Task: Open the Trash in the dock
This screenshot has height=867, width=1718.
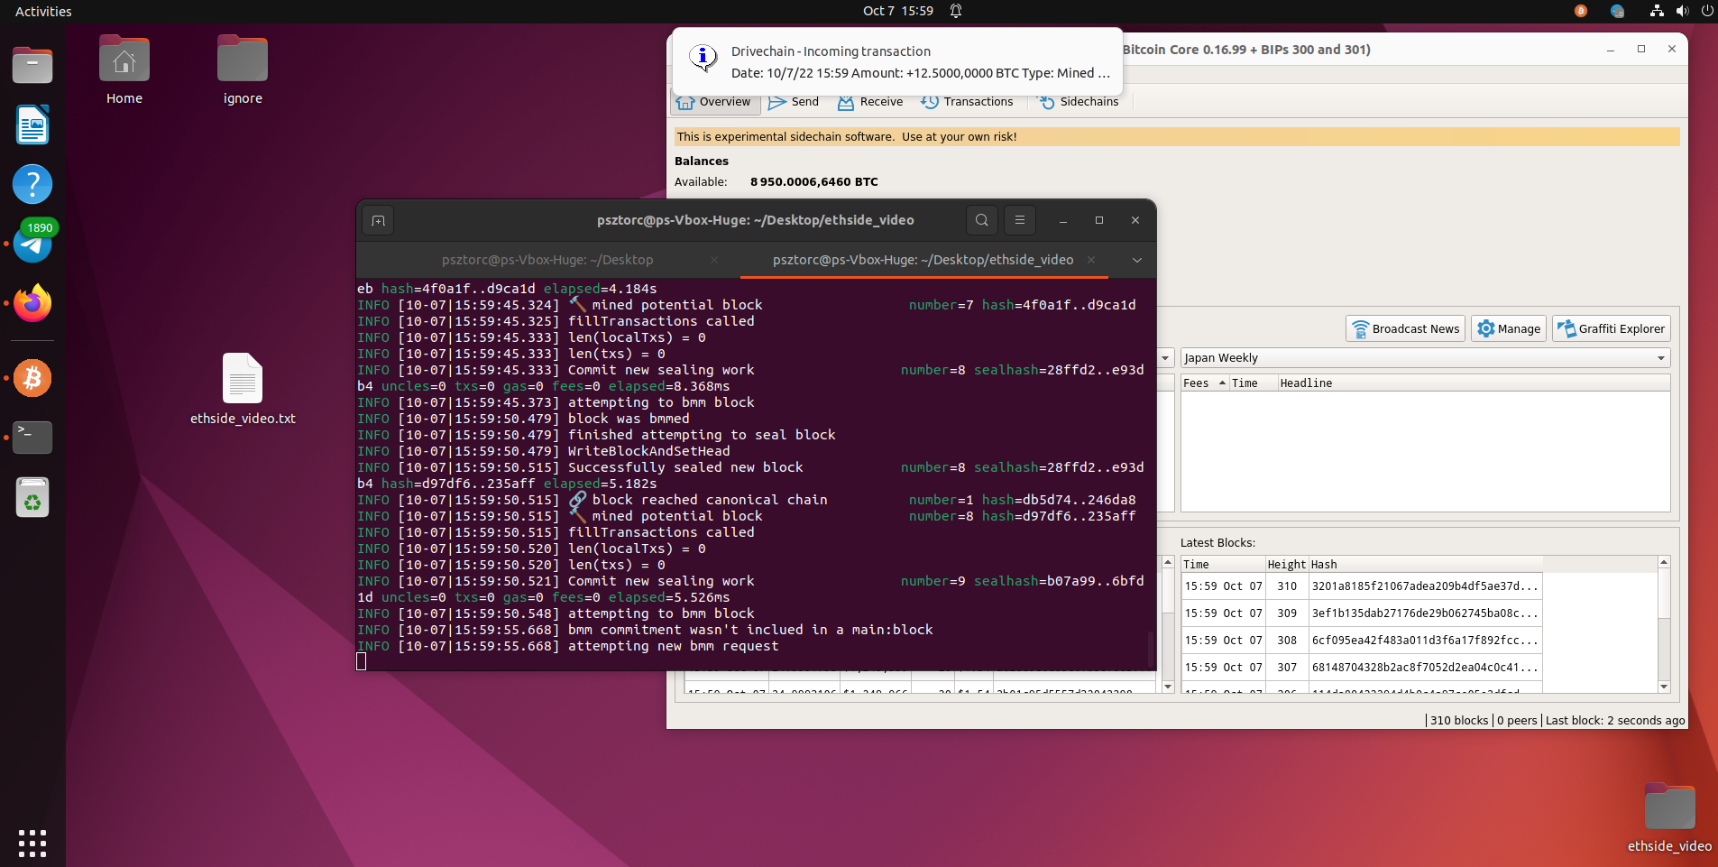Action: point(32,497)
